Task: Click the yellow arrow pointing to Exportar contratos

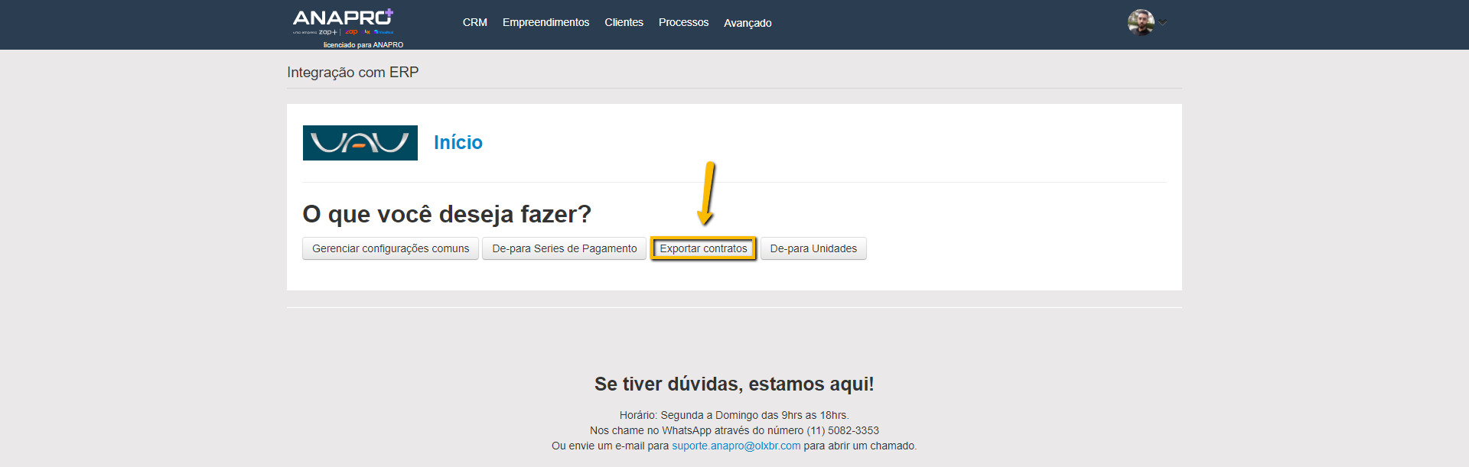Action: point(706,193)
